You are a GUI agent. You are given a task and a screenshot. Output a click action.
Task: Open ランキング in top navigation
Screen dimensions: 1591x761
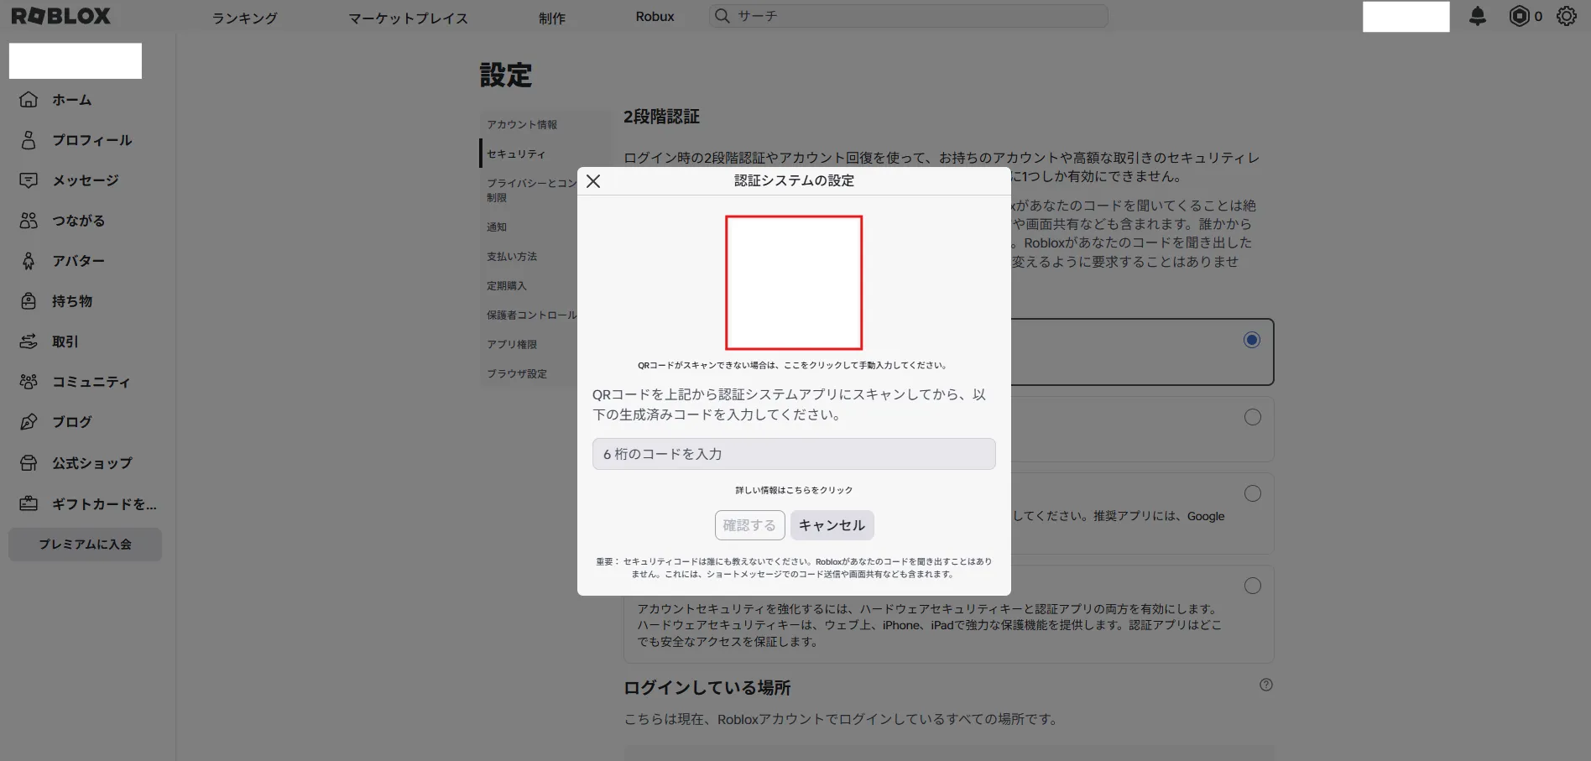coord(244,18)
